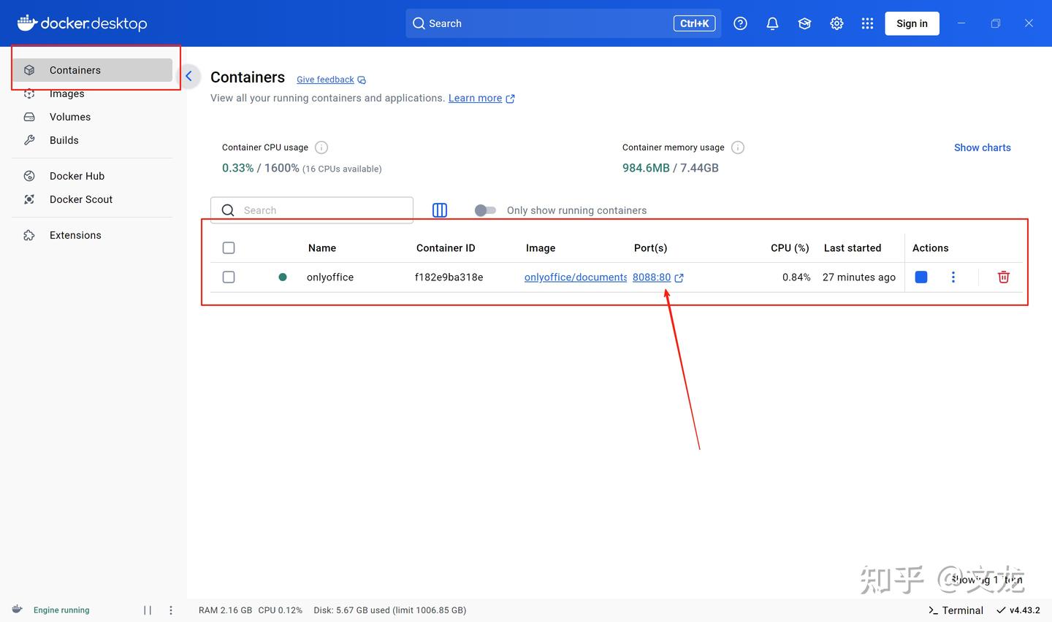Click the Sign in button
Image resolution: width=1052 pixels, height=622 pixels.
pos(912,23)
